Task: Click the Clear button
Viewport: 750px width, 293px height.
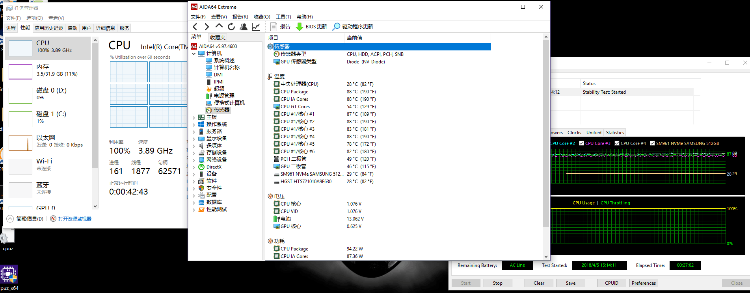Action: [539, 283]
